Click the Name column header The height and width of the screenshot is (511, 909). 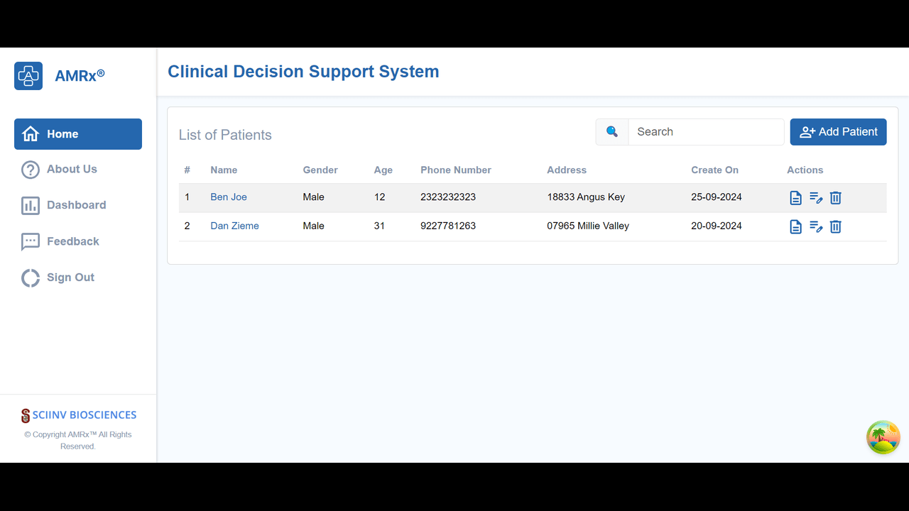click(x=224, y=170)
